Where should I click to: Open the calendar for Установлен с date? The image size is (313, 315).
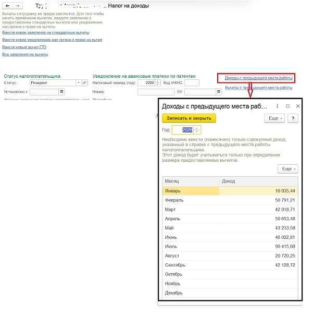(x=61, y=92)
